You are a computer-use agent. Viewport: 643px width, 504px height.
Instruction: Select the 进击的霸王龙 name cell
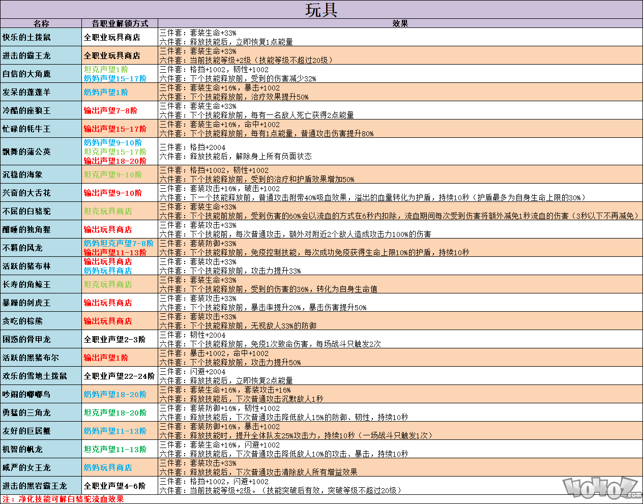tap(27, 55)
